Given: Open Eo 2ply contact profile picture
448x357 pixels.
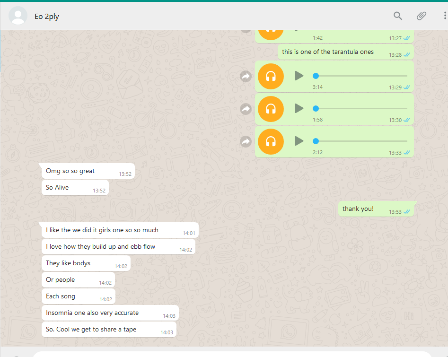Looking at the screenshot, I should (x=18, y=16).
